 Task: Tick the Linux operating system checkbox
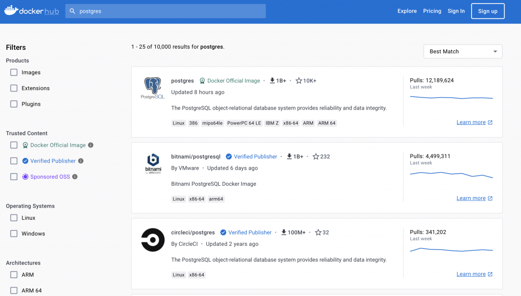14,218
